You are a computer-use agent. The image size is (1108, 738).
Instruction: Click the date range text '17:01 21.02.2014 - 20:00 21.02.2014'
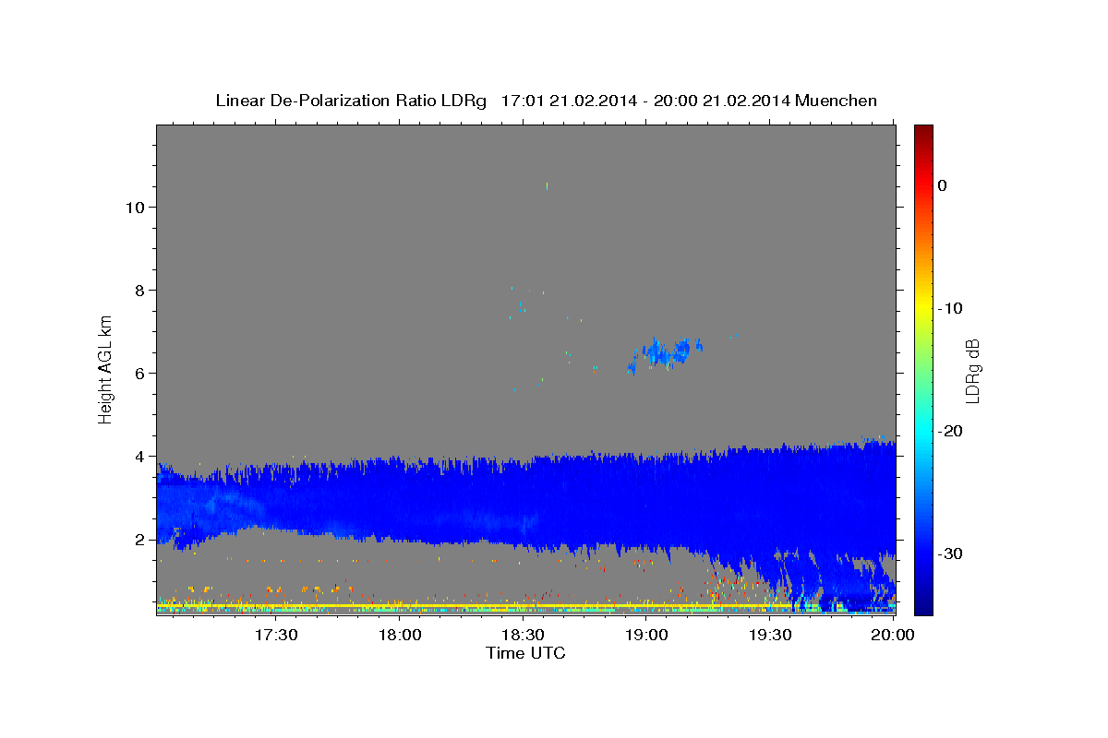tap(644, 101)
